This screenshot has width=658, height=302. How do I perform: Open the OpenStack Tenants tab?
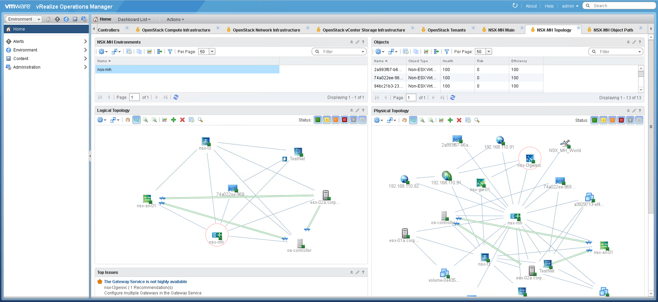(x=446, y=30)
